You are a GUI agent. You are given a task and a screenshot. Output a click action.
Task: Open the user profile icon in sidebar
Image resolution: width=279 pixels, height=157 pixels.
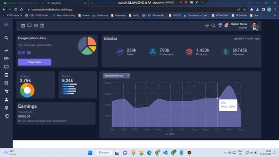pos(7,99)
